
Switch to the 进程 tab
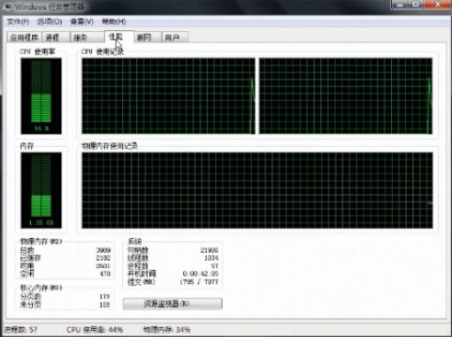coord(56,37)
